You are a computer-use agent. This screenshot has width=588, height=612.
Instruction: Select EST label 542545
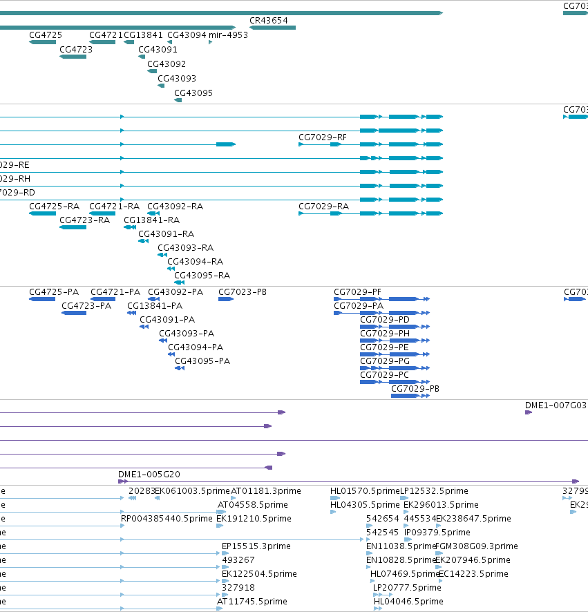[383, 532]
